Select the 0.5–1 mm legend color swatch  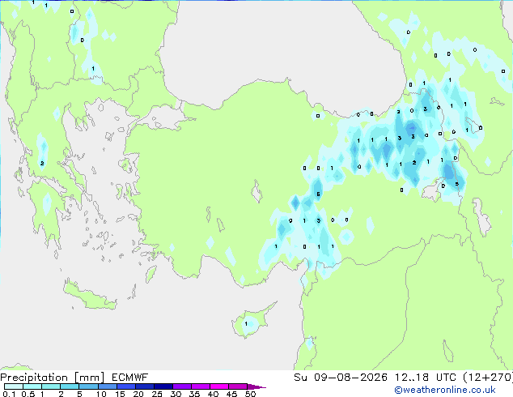(32, 386)
